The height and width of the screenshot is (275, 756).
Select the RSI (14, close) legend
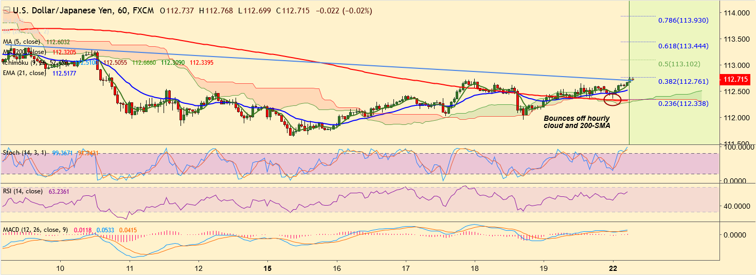pos(24,191)
